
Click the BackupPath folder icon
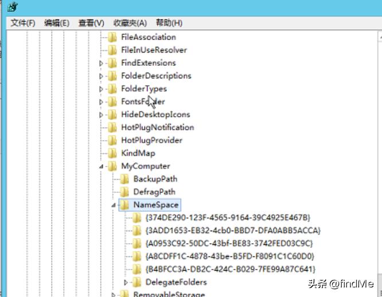coord(124,179)
